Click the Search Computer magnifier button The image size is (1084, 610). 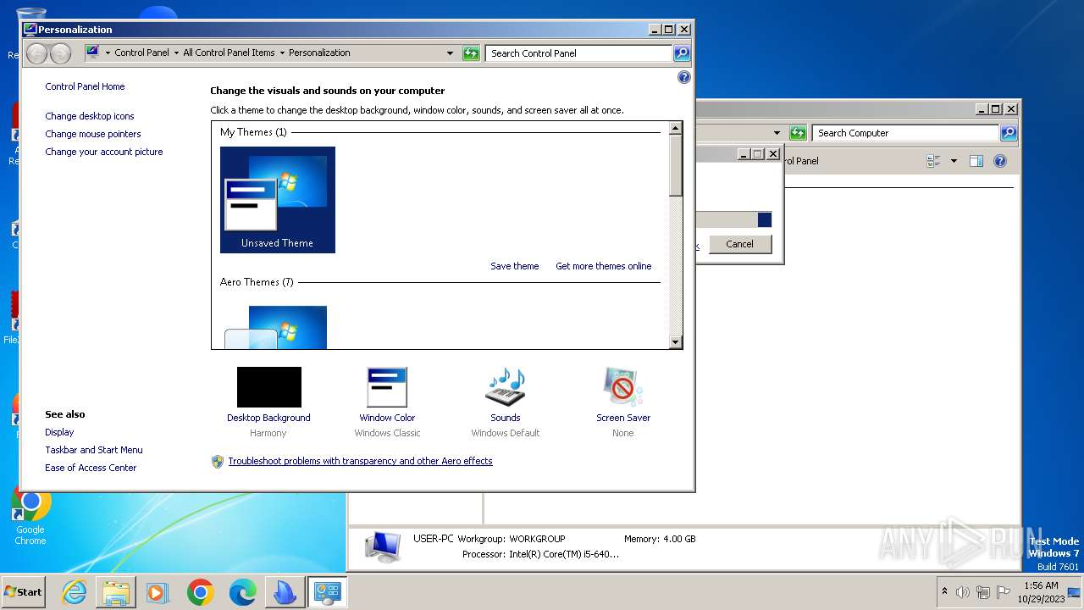tap(1009, 133)
